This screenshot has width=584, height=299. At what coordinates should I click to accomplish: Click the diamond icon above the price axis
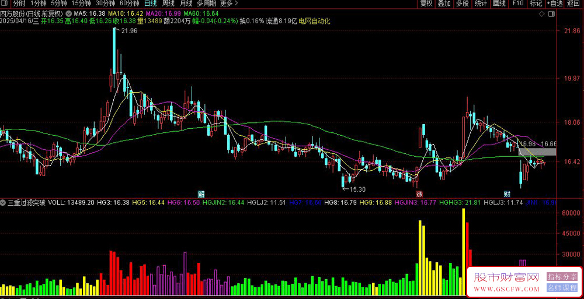(x=541, y=14)
